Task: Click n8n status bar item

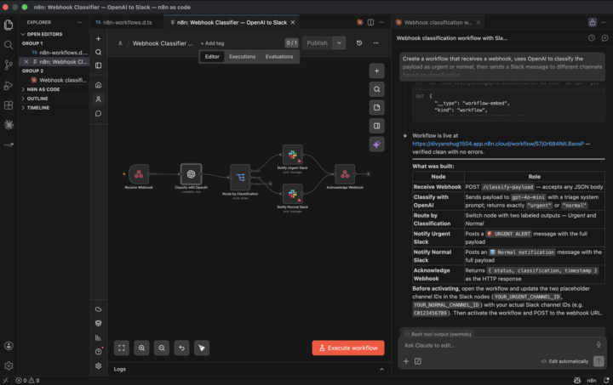Action: click(592, 380)
